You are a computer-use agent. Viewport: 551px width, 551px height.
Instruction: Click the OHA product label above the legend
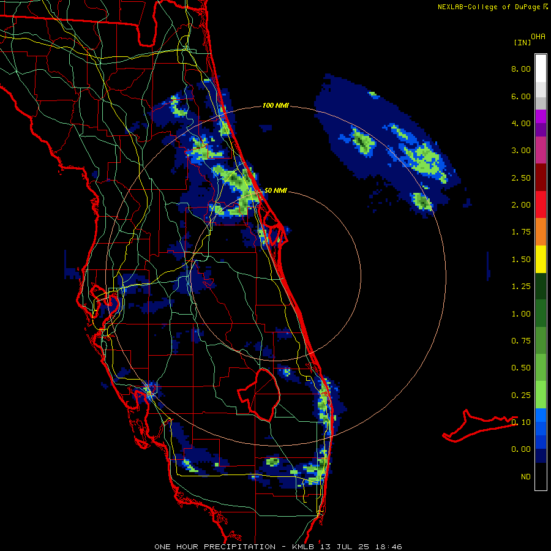[538, 37]
